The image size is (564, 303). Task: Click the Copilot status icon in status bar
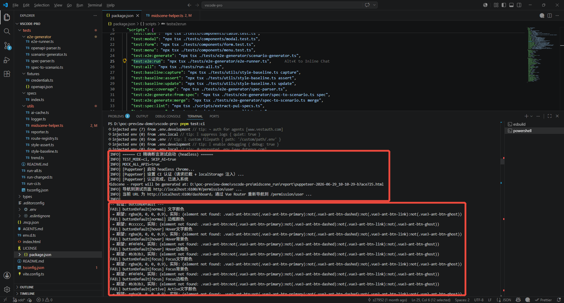pos(518,300)
